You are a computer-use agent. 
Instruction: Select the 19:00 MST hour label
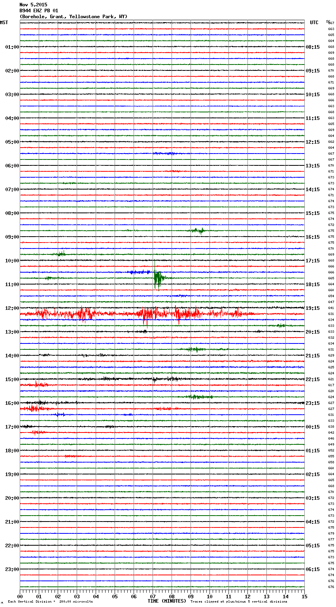click(12, 474)
